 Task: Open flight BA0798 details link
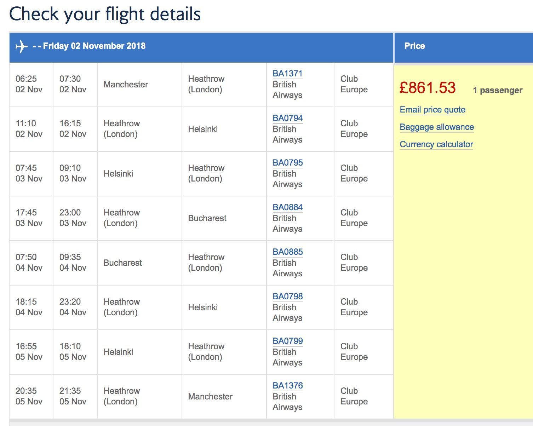[287, 297]
